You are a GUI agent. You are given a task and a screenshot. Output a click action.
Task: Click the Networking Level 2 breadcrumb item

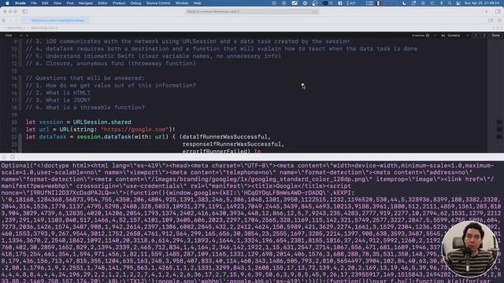[x=44, y=28]
